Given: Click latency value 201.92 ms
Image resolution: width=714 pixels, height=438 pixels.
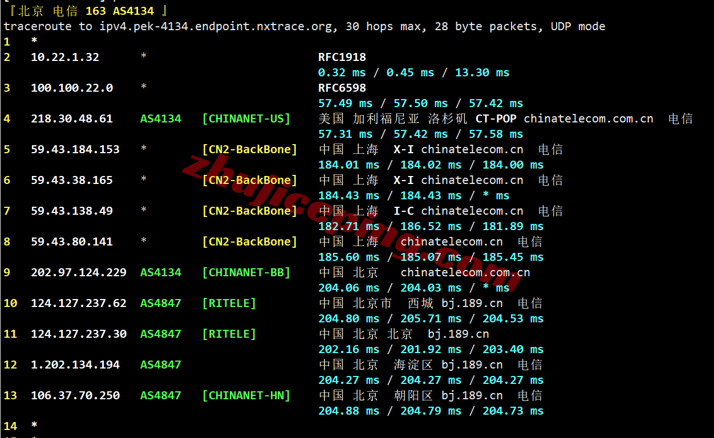Looking at the screenshot, I should (x=431, y=349).
